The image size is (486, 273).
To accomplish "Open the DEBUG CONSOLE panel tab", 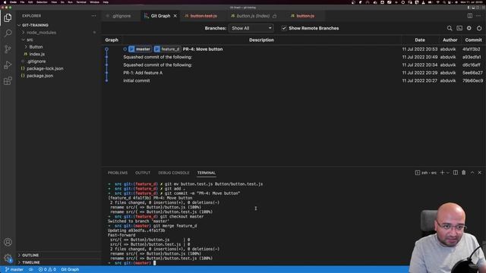I will 174,173.
